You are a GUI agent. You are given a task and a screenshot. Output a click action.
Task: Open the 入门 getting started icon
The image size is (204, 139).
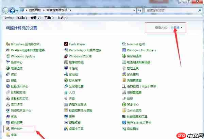click(66, 92)
